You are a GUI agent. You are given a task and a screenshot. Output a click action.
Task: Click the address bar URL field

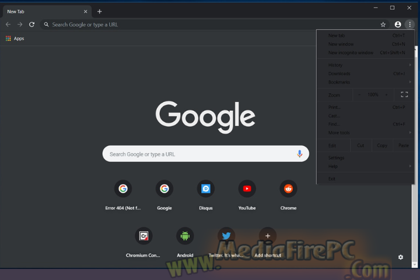214,24
